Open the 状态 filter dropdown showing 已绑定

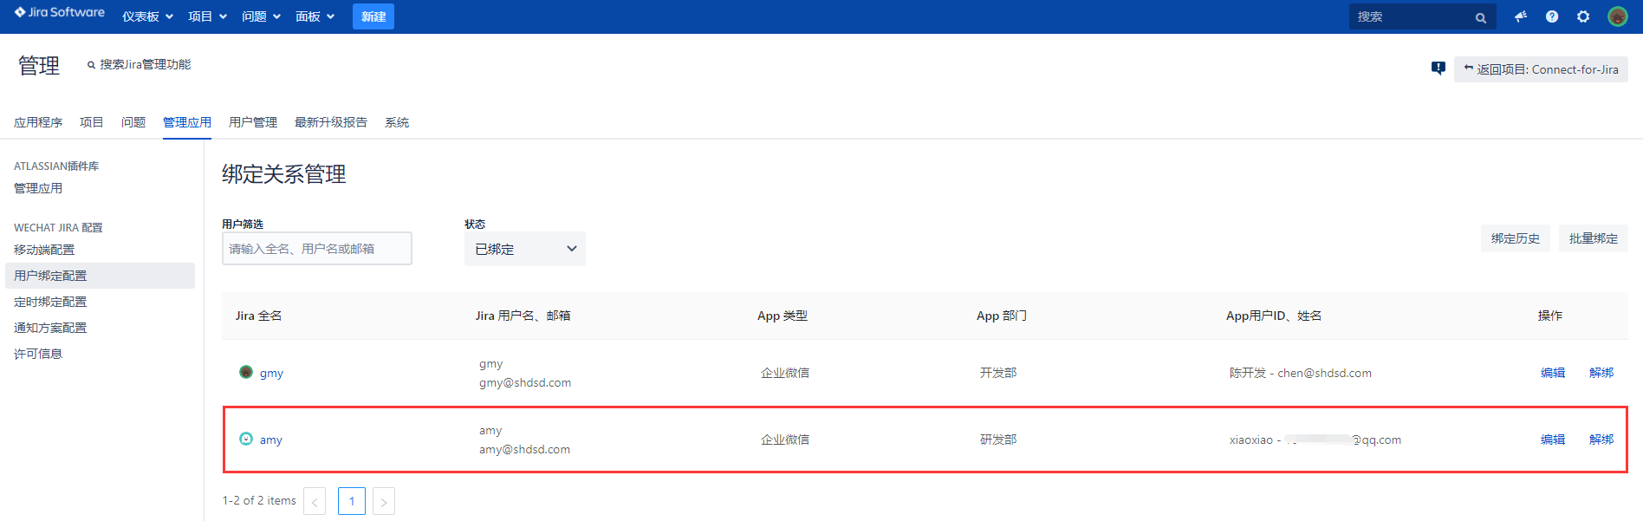(524, 249)
